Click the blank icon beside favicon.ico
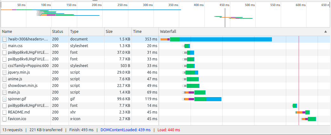The height and width of the screenshot is (135, 331). (x=4, y=119)
